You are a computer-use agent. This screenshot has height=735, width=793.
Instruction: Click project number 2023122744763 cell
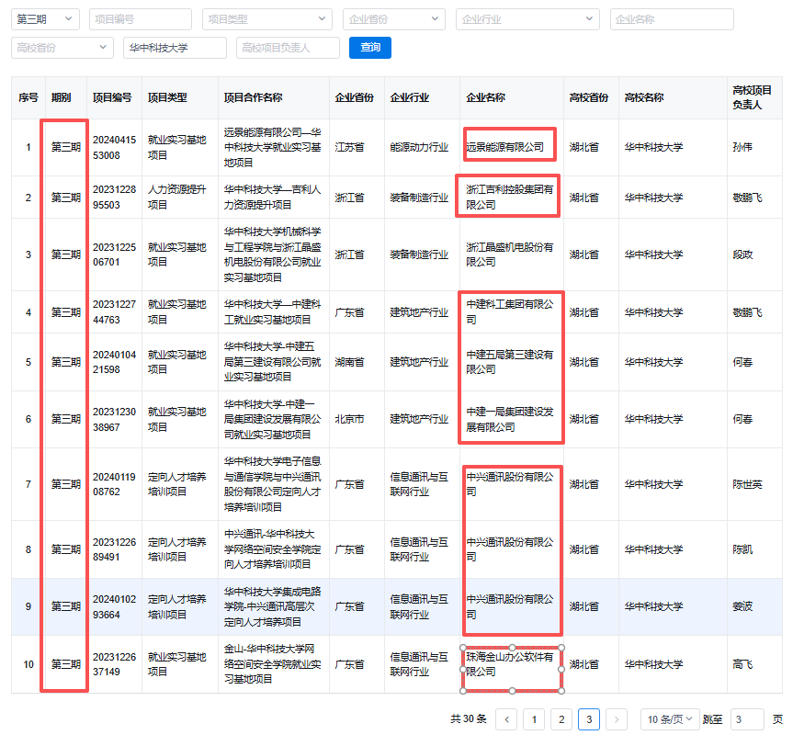(x=114, y=311)
